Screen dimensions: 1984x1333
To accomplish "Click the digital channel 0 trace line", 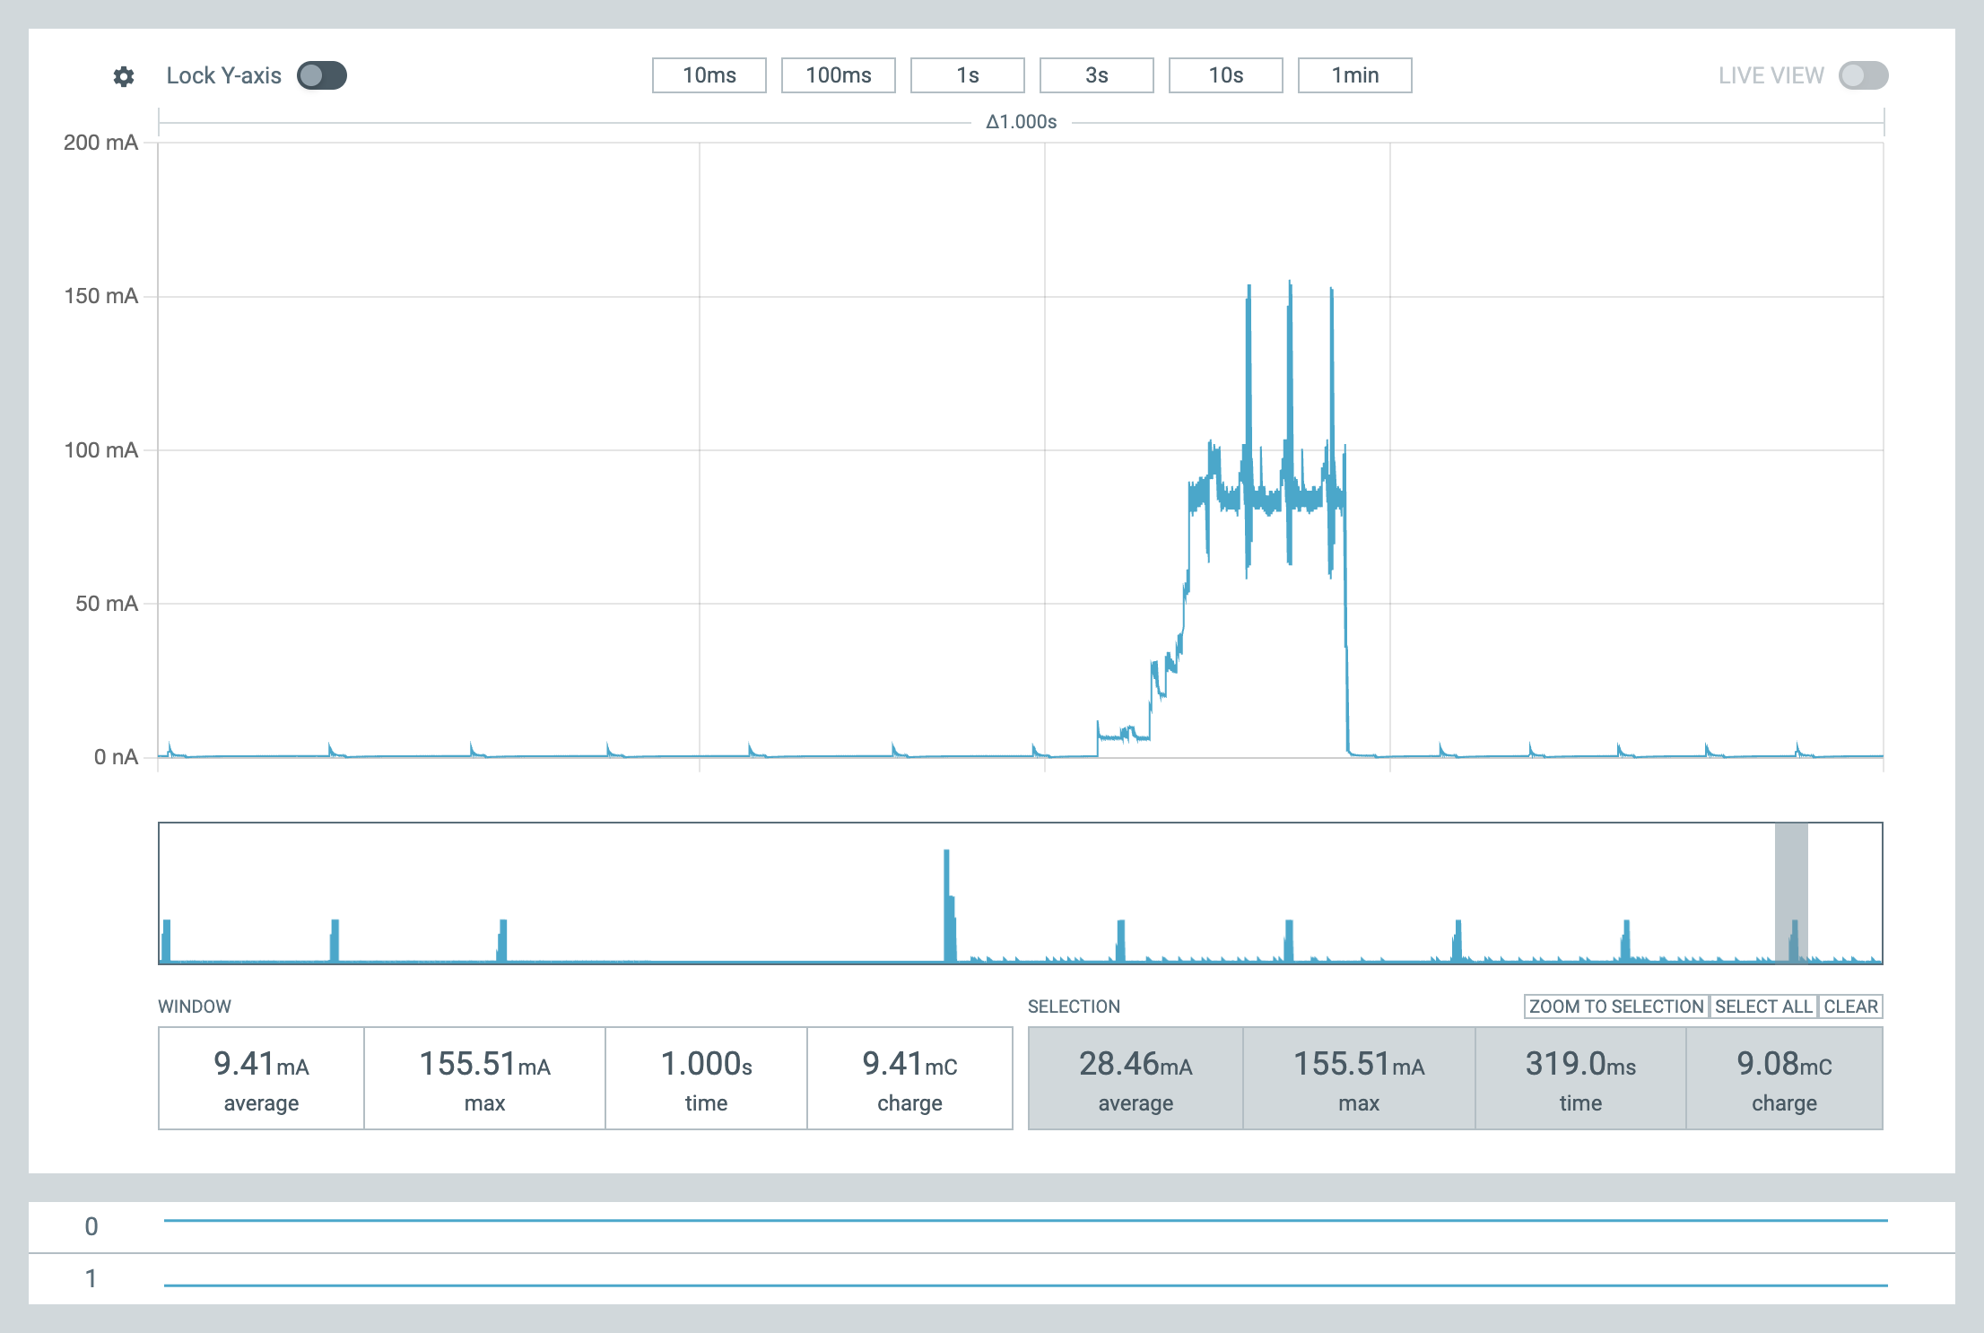I will pos(1025,1221).
